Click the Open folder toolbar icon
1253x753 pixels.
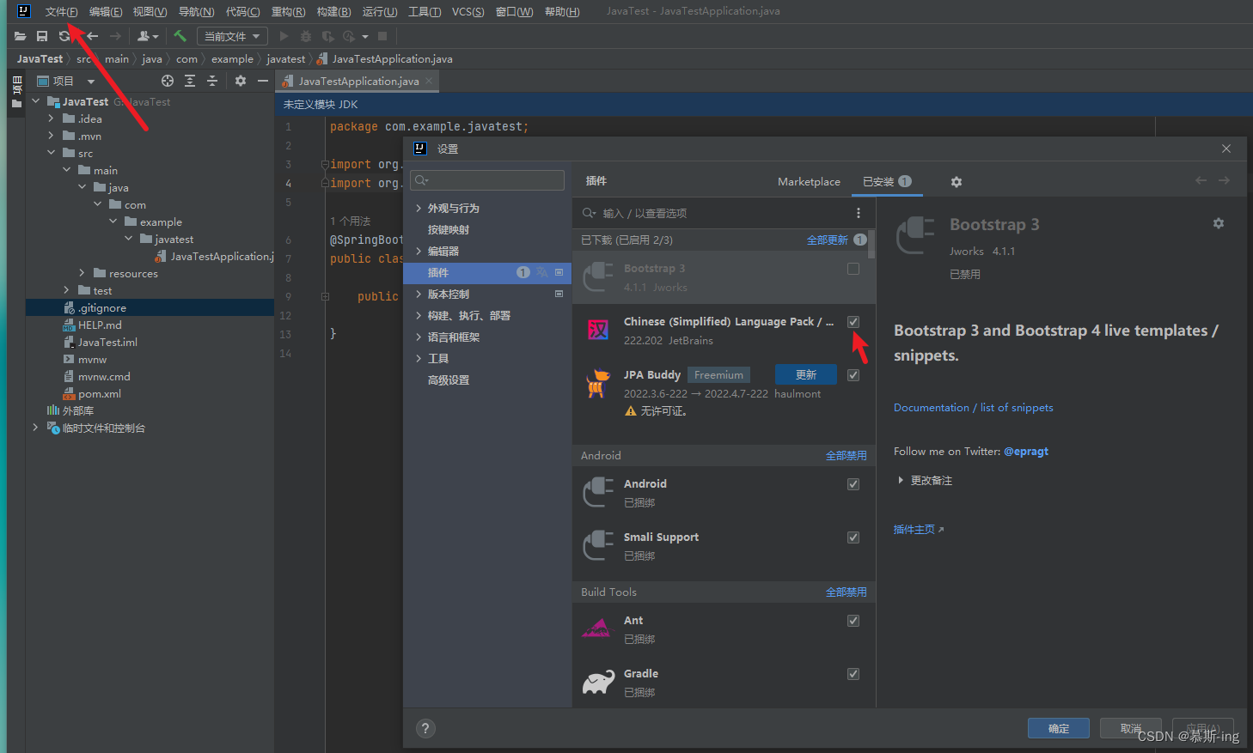coord(20,36)
